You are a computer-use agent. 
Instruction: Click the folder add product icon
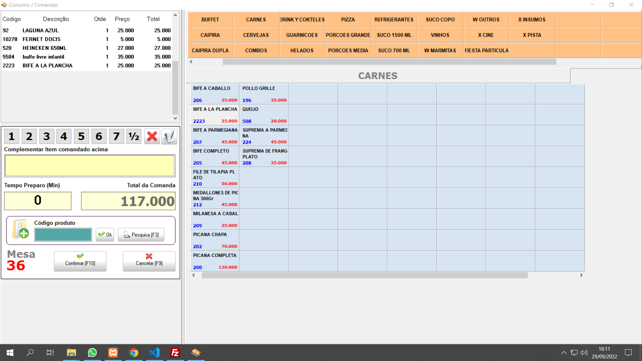(20, 229)
